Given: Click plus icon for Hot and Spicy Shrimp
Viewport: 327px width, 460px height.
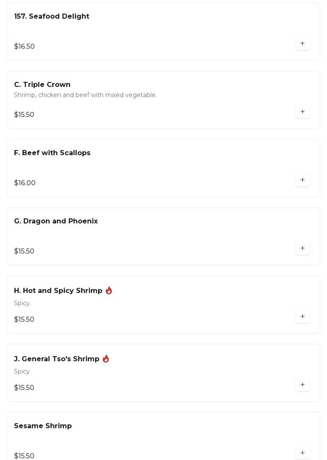Looking at the screenshot, I should (x=302, y=317).
